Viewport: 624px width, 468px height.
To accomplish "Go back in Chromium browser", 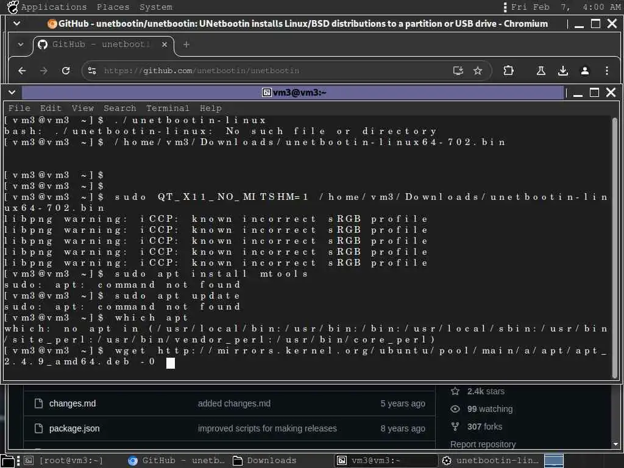I will pos(23,71).
